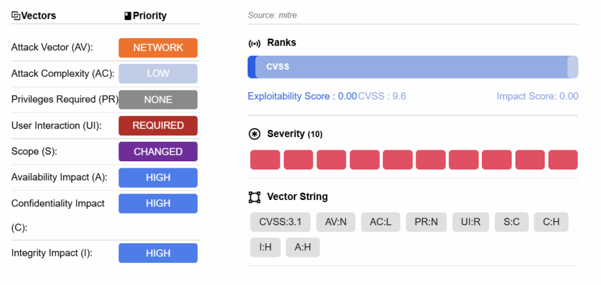Viewport: 601px width, 285px height.
Task: Select the NETWORK attack vector badge
Action: coord(158,48)
